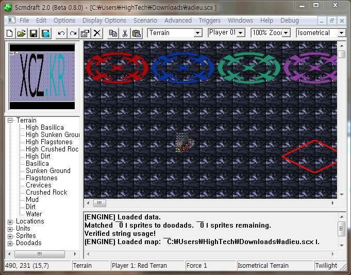Open the Debug menu
This screenshot has width=351, height=275.
(x=290, y=21)
